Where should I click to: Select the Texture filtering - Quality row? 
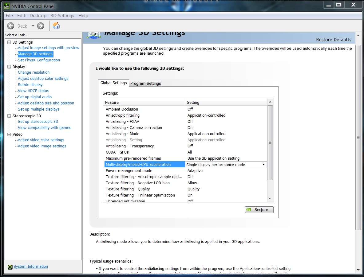coord(185,189)
